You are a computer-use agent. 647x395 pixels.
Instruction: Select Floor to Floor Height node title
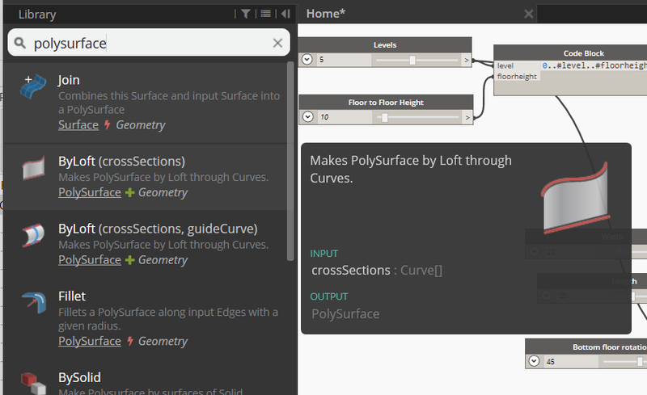coord(386,103)
